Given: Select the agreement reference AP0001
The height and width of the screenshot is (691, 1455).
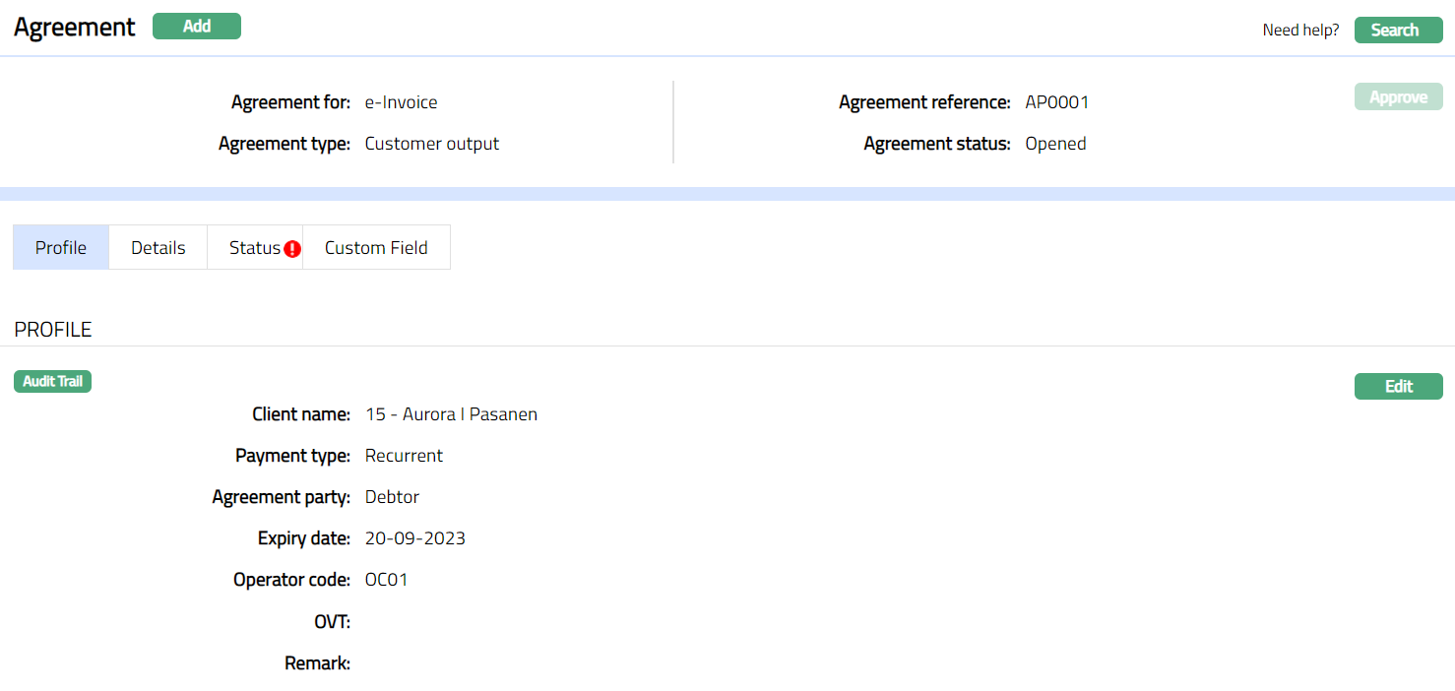Looking at the screenshot, I should click(1056, 102).
